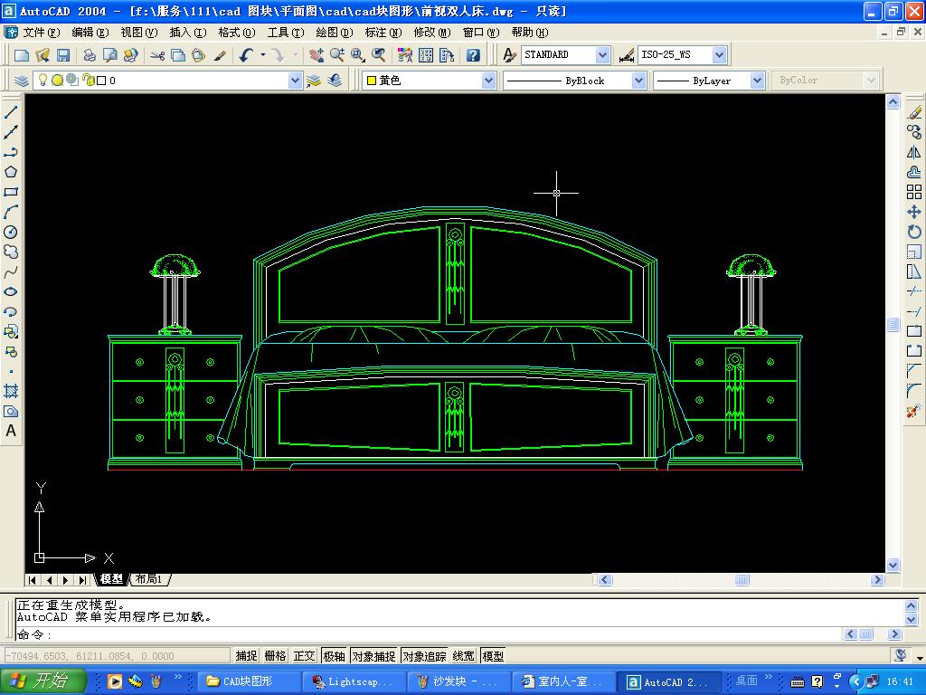The image size is (926, 695).
Task: Switch to the 布局1 layout tab
Action: [x=149, y=579]
